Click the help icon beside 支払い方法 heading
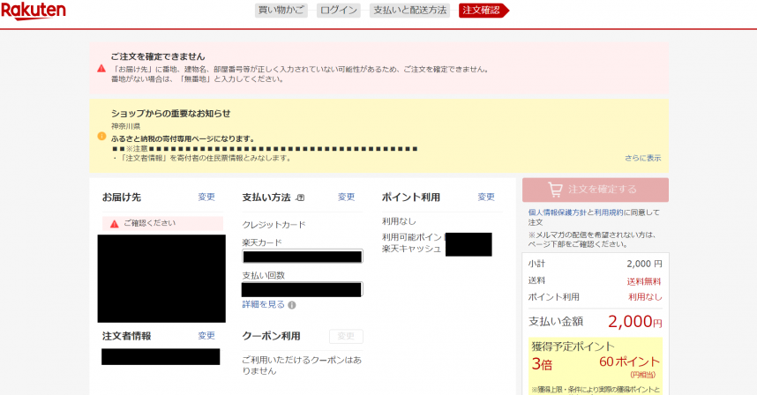This screenshot has height=395, width=757. [301, 197]
